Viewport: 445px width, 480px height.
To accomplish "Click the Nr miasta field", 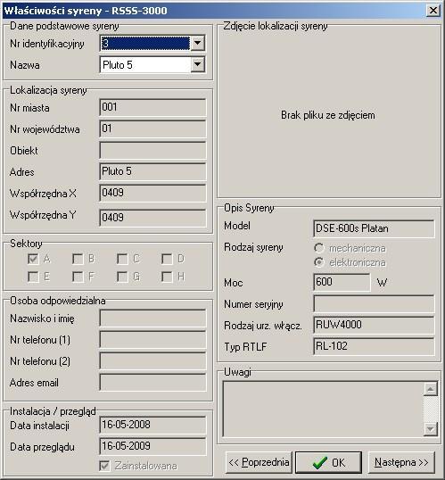I will point(152,107).
